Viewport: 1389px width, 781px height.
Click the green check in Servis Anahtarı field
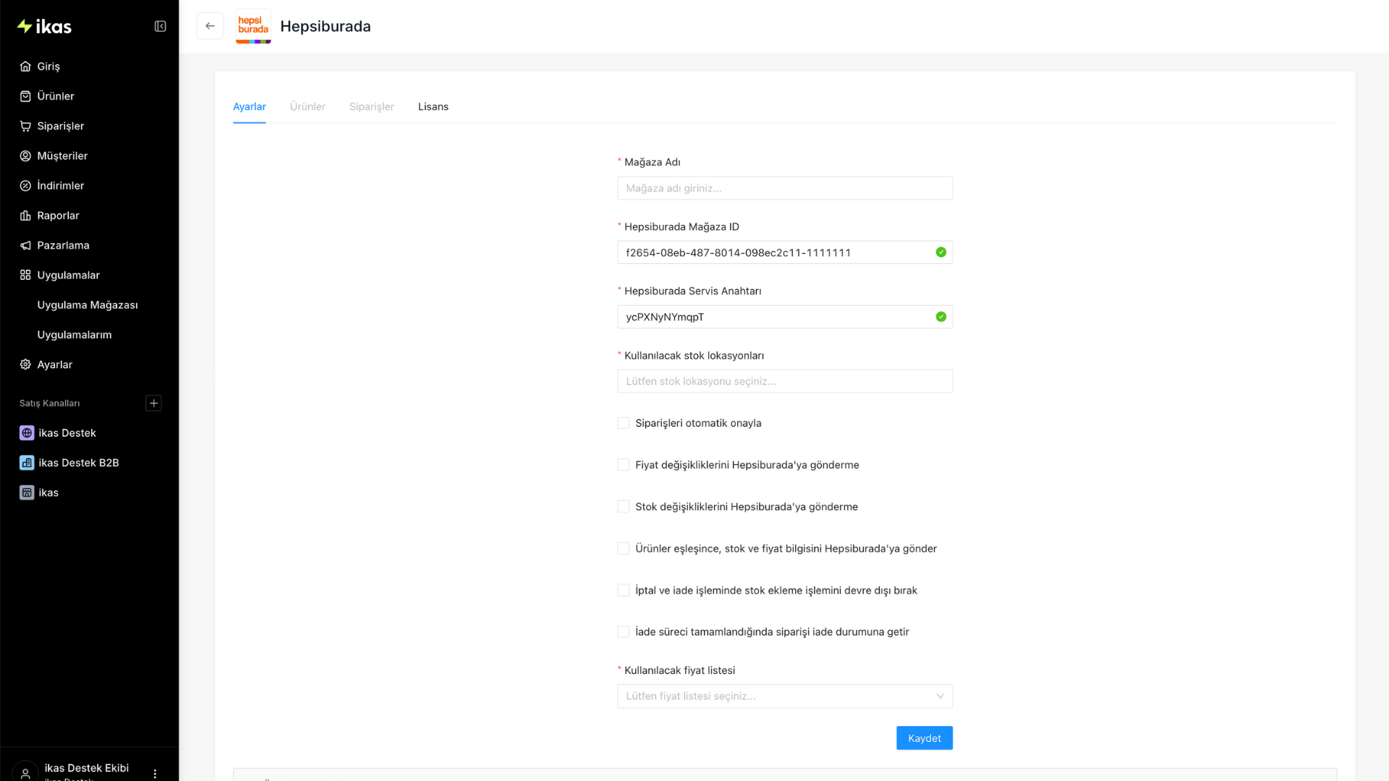940,317
